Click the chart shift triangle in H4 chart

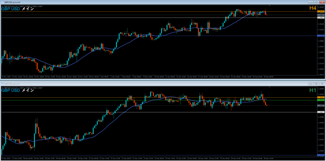click(270, 6)
